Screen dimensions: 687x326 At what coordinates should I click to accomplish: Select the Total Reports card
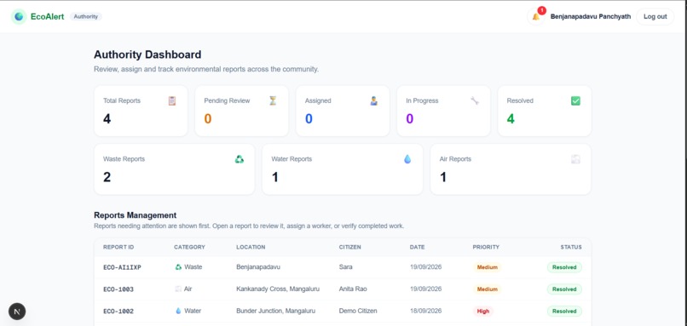point(141,111)
